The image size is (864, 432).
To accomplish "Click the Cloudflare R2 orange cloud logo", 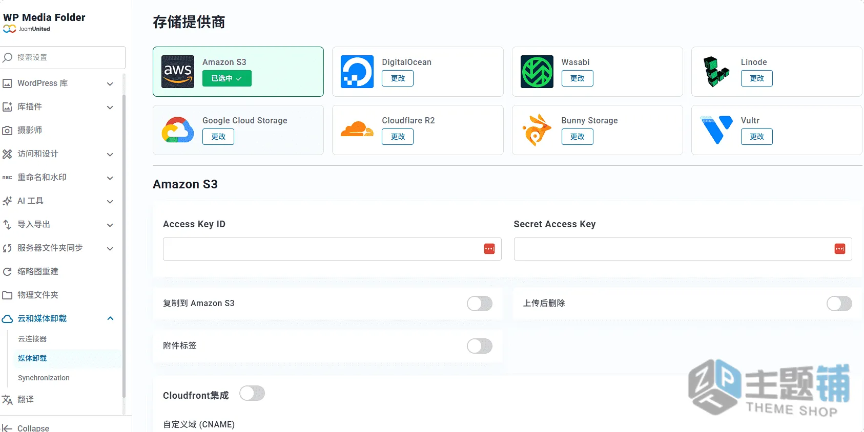I will click(x=357, y=129).
